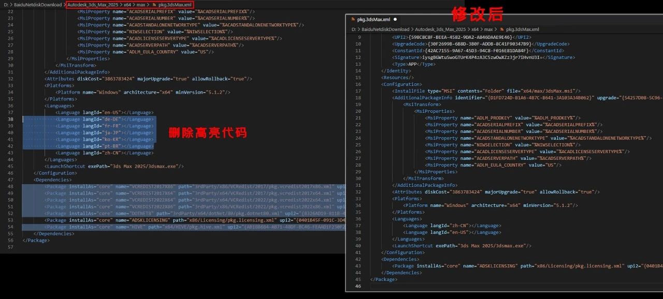Click the AdditionalPackageInfo identifier line in the right editor
This screenshot has width=663, height=299.
(x=528, y=98)
